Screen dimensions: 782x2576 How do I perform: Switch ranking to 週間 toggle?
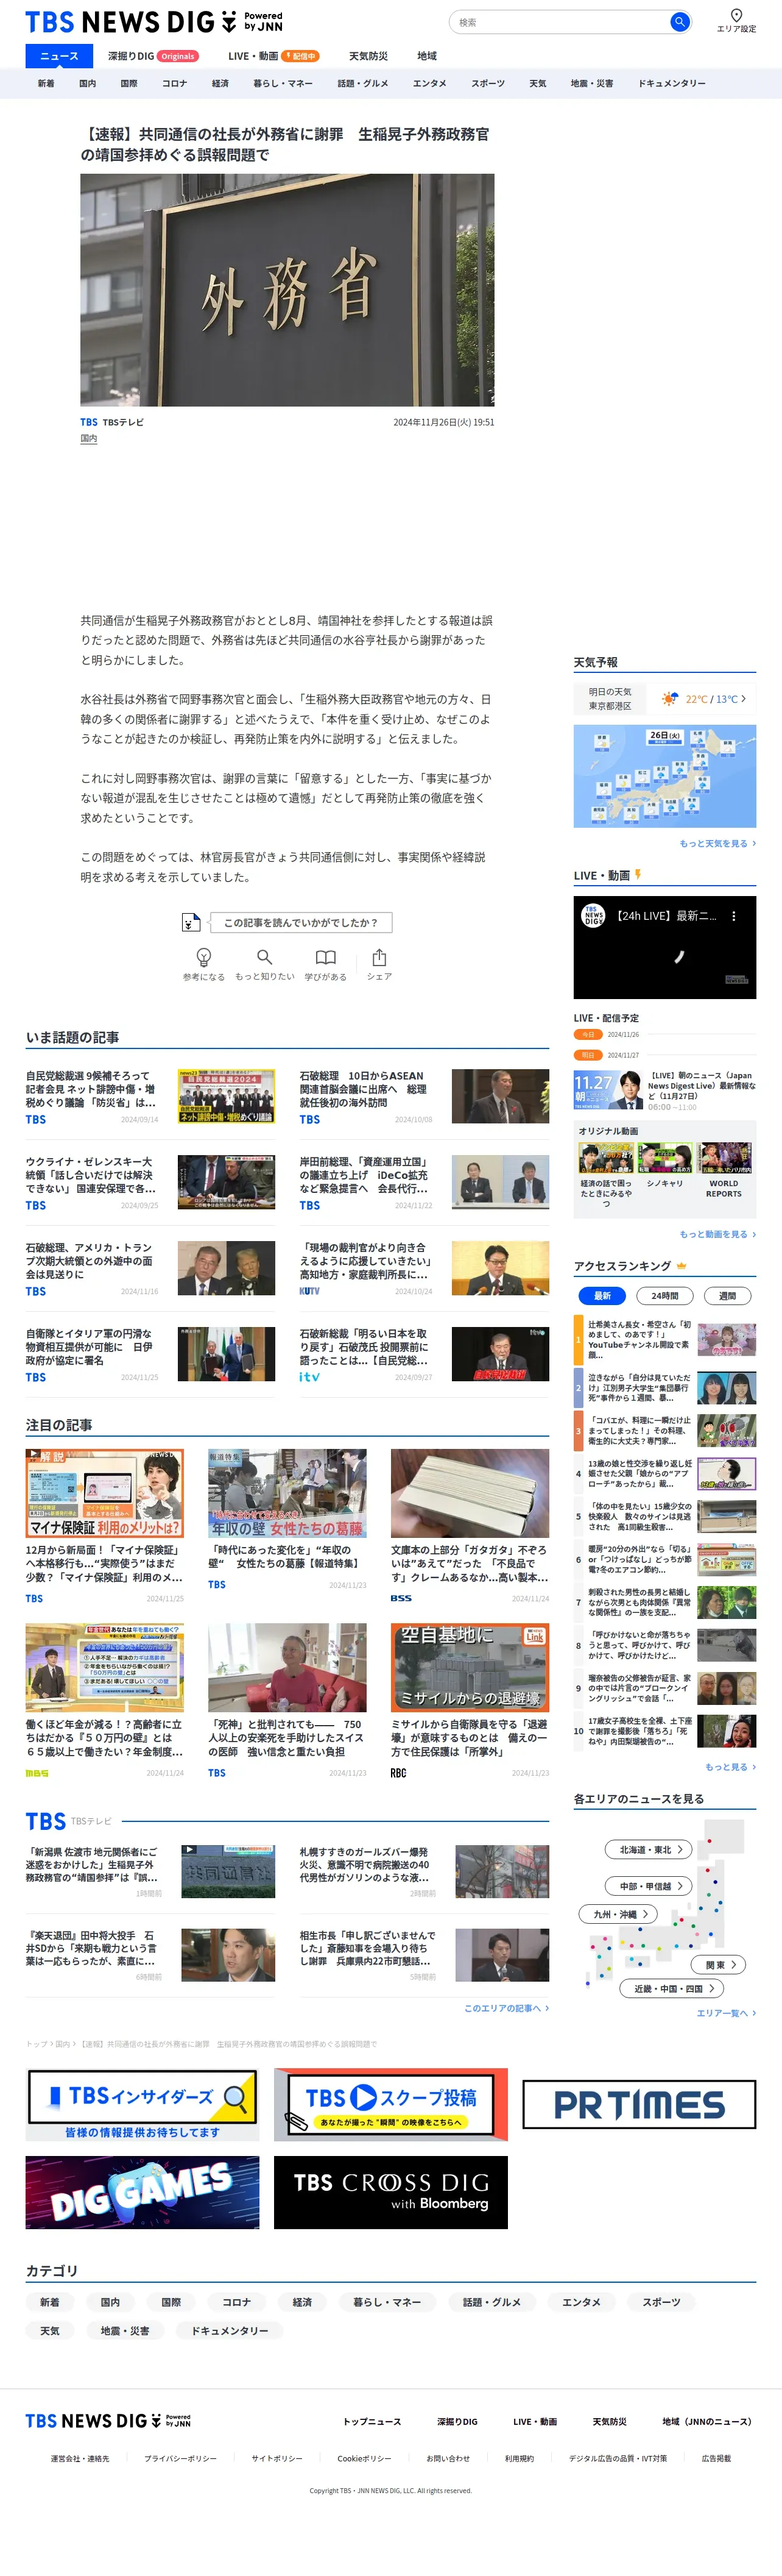point(727,1295)
